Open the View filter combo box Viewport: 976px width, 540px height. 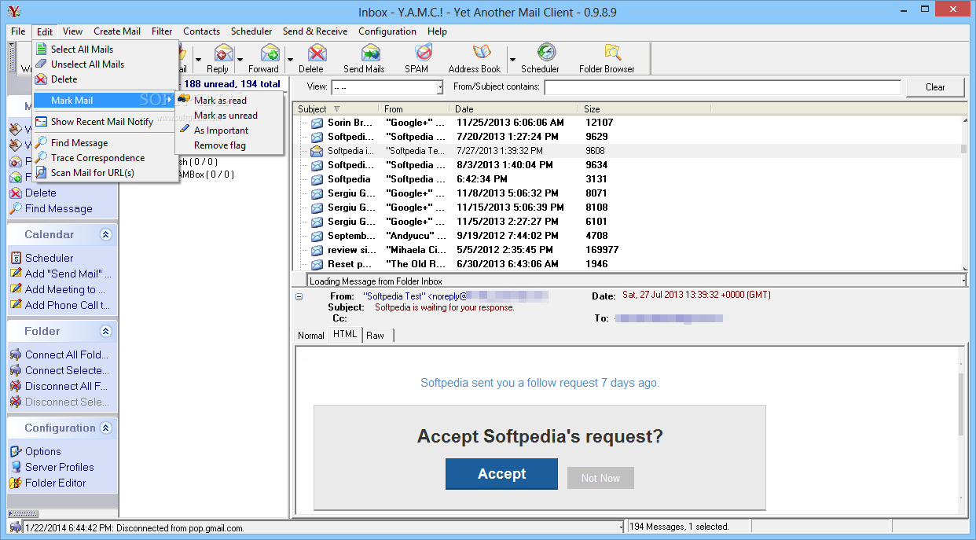387,87
